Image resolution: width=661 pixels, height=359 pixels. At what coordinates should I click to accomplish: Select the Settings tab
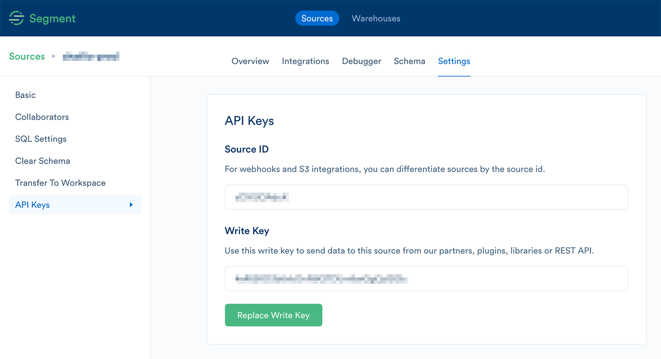point(454,61)
